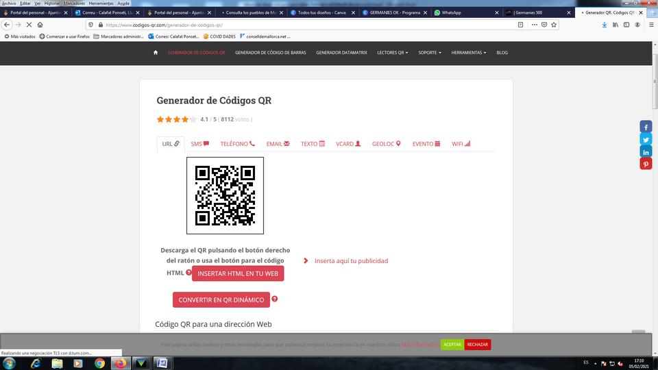Image resolution: width=658 pixels, height=370 pixels.
Task: Click the browser forward arrow
Action: coord(18,25)
